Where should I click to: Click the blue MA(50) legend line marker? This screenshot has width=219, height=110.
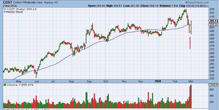[x=5, y=12]
